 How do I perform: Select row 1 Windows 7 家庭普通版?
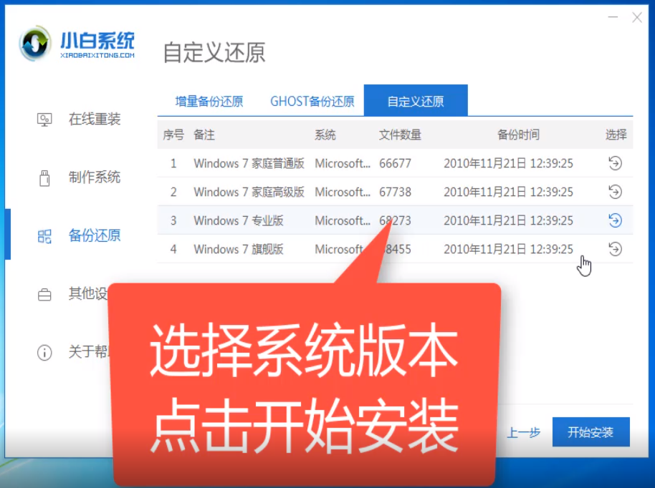coord(249,163)
